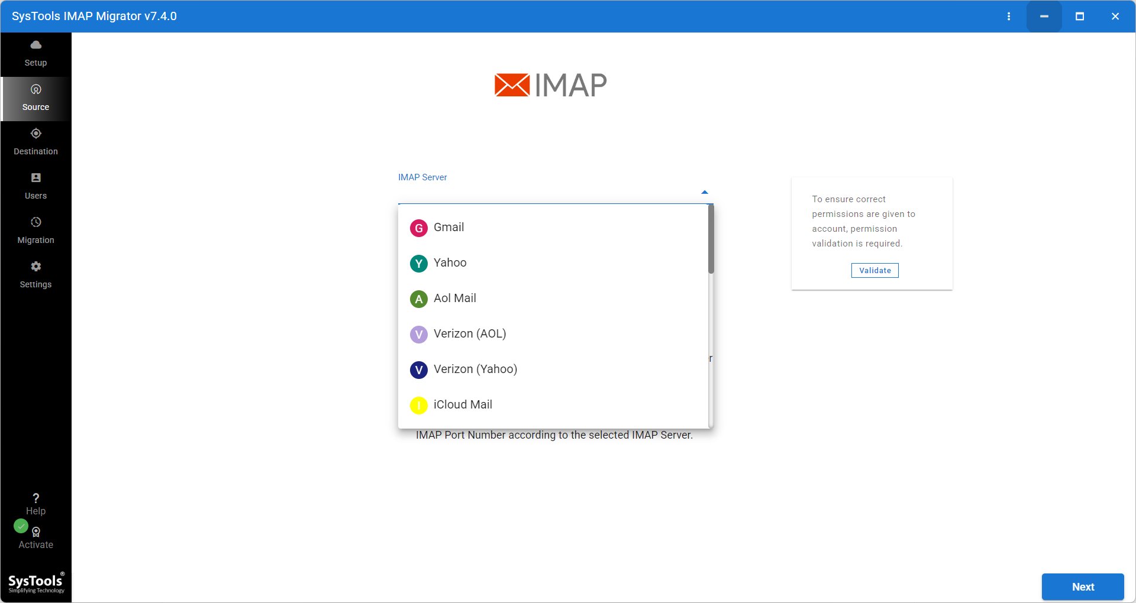
Task: Select Verizon (AOL) as the IMAP server
Action: [470, 333]
